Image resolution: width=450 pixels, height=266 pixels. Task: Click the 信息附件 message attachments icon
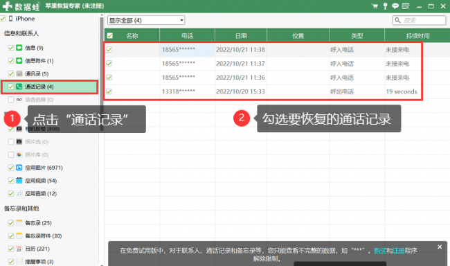tap(19, 60)
